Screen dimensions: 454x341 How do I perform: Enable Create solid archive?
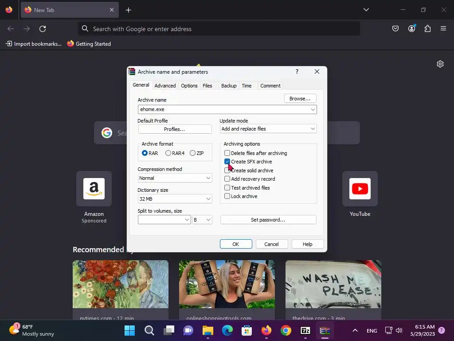point(227,170)
